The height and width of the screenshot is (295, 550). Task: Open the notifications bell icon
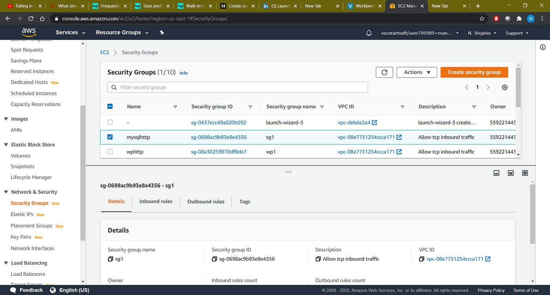coord(368,33)
